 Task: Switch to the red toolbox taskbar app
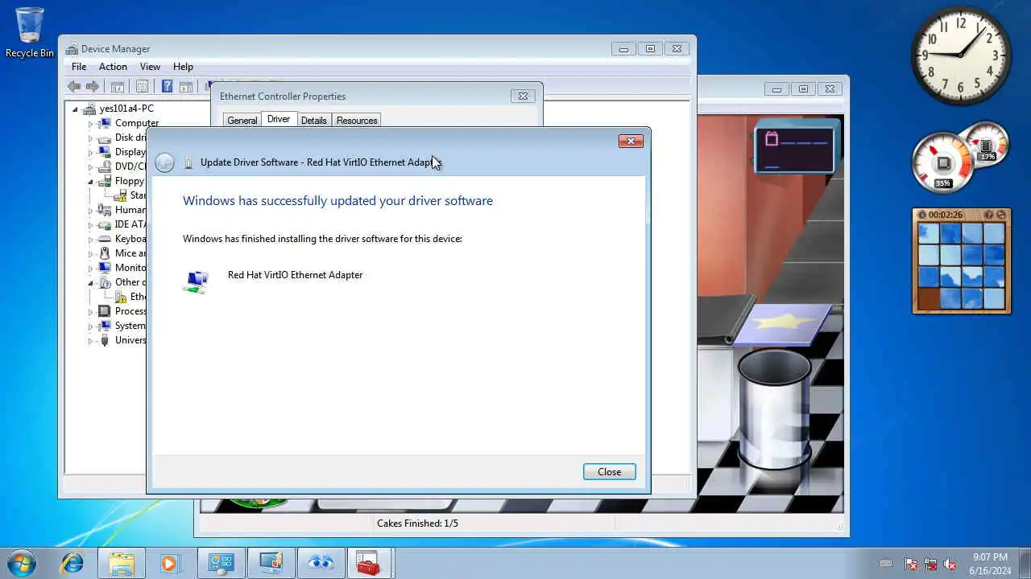pyautogui.click(x=369, y=563)
